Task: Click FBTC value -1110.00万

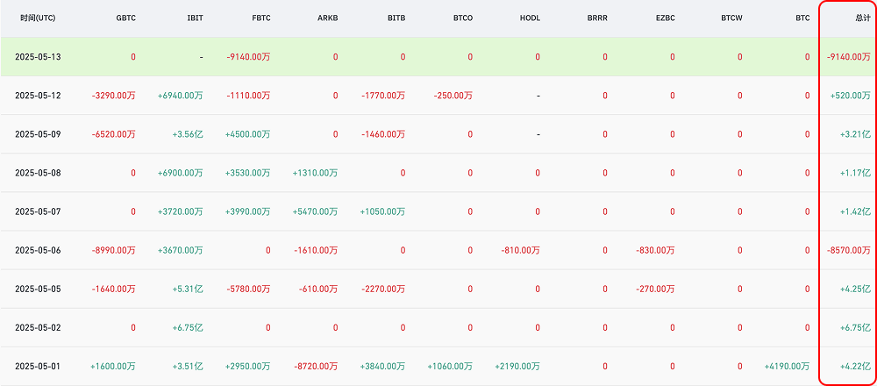Action: tap(248, 96)
